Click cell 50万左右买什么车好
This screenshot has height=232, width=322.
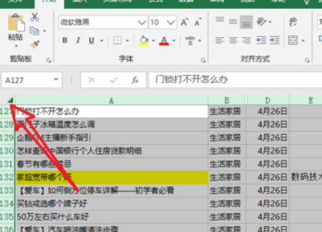pyautogui.click(x=111, y=217)
